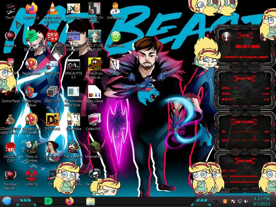The width and height of the screenshot is (276, 207).
Task: Open the F:\ drive entry in widget
Action: coord(240,176)
